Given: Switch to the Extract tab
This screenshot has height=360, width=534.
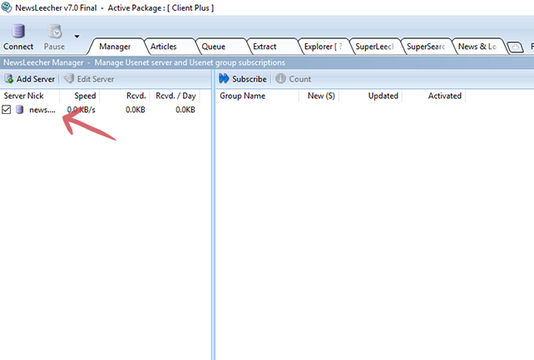Looking at the screenshot, I should [x=265, y=47].
